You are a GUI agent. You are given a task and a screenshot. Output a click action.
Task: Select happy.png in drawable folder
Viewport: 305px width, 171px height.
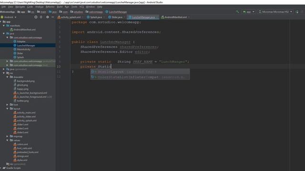21,89
